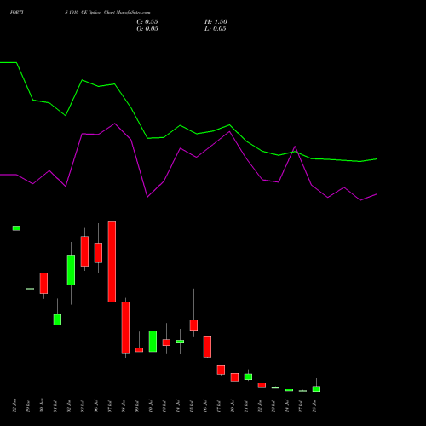Select the 14 Jul date label
Image resolution: width=426 pixels, height=426 pixels.
(x=178, y=406)
